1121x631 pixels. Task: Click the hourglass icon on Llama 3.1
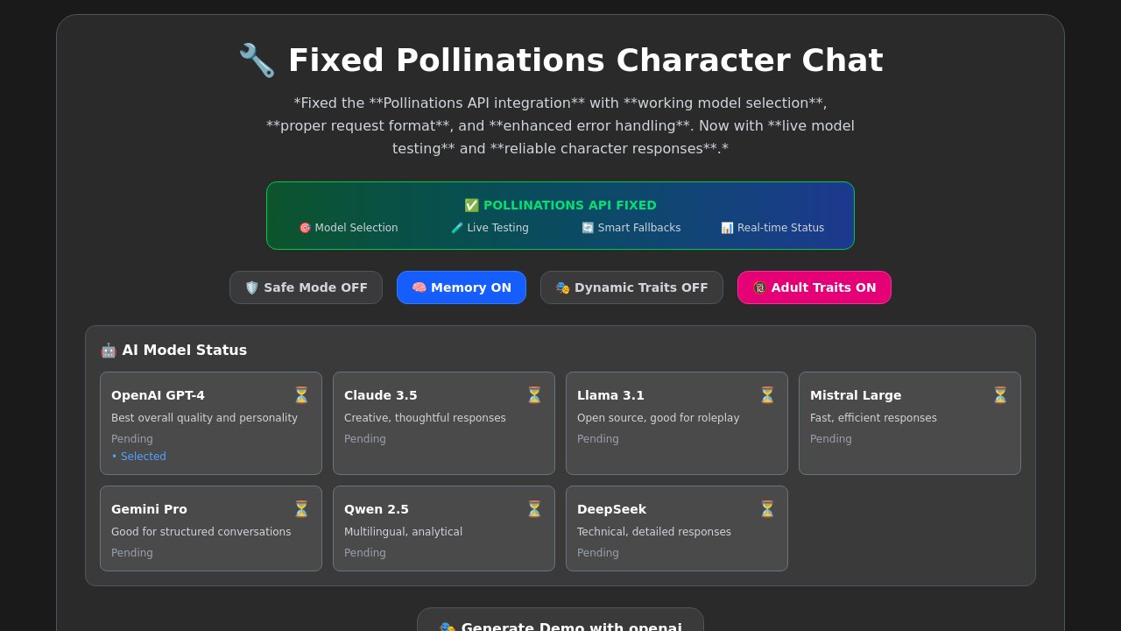click(x=767, y=395)
